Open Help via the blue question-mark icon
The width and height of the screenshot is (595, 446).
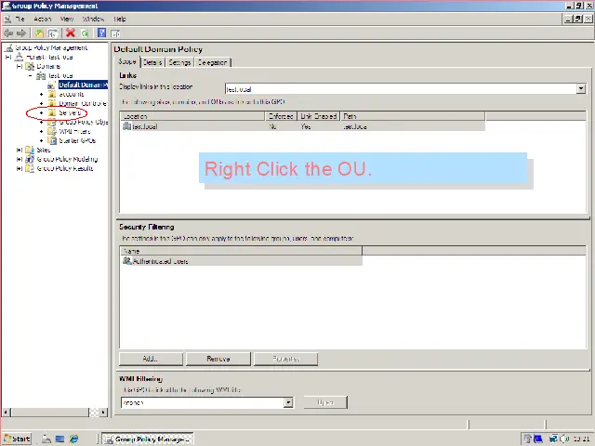pos(101,33)
